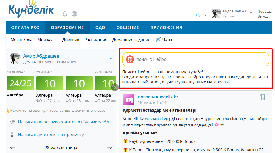Go to next day arrow
Screen dimensions: 275x153
(x=109, y=147)
